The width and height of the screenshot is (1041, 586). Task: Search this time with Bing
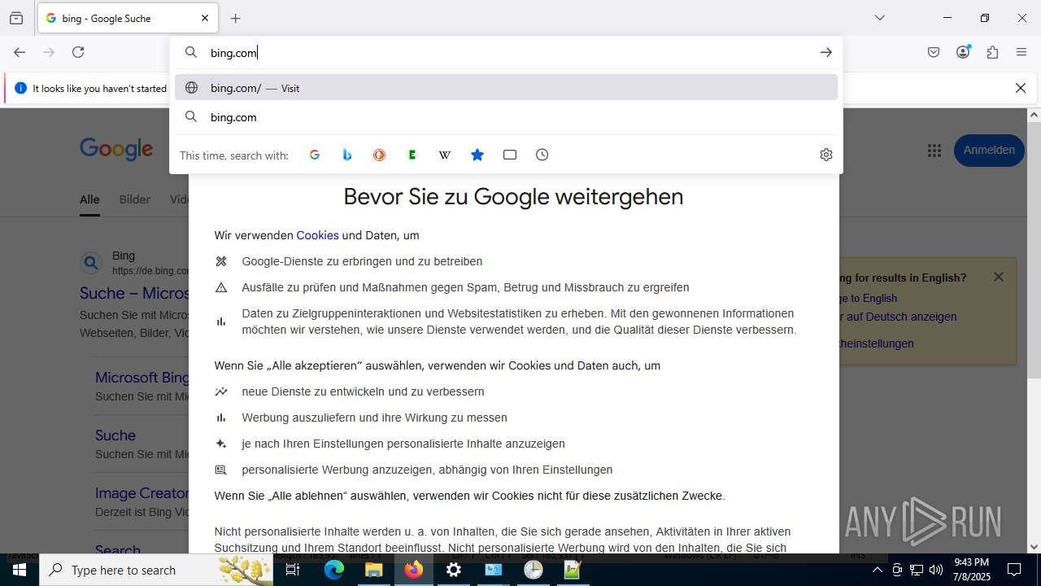347,155
